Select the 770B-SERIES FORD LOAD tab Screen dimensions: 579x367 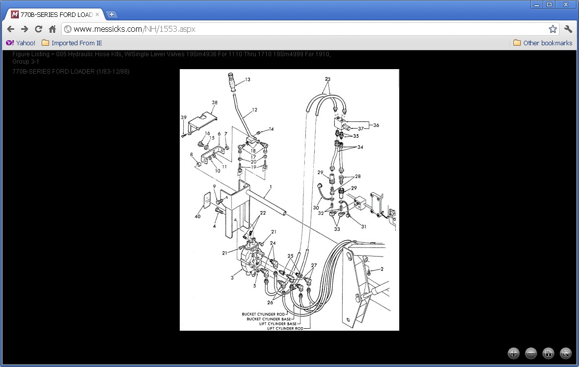(56, 14)
